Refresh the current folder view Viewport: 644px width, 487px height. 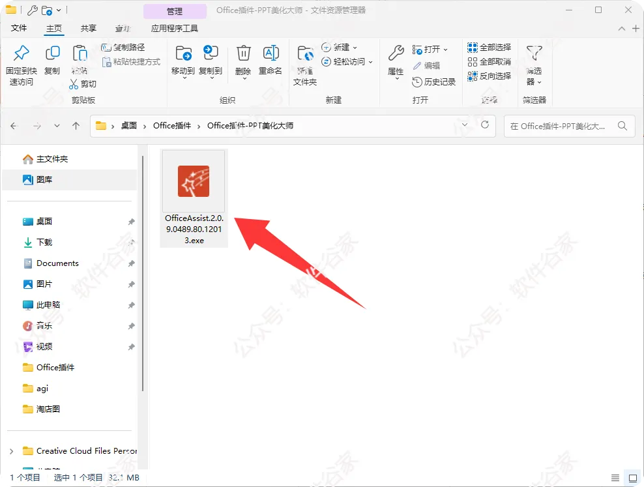click(485, 125)
